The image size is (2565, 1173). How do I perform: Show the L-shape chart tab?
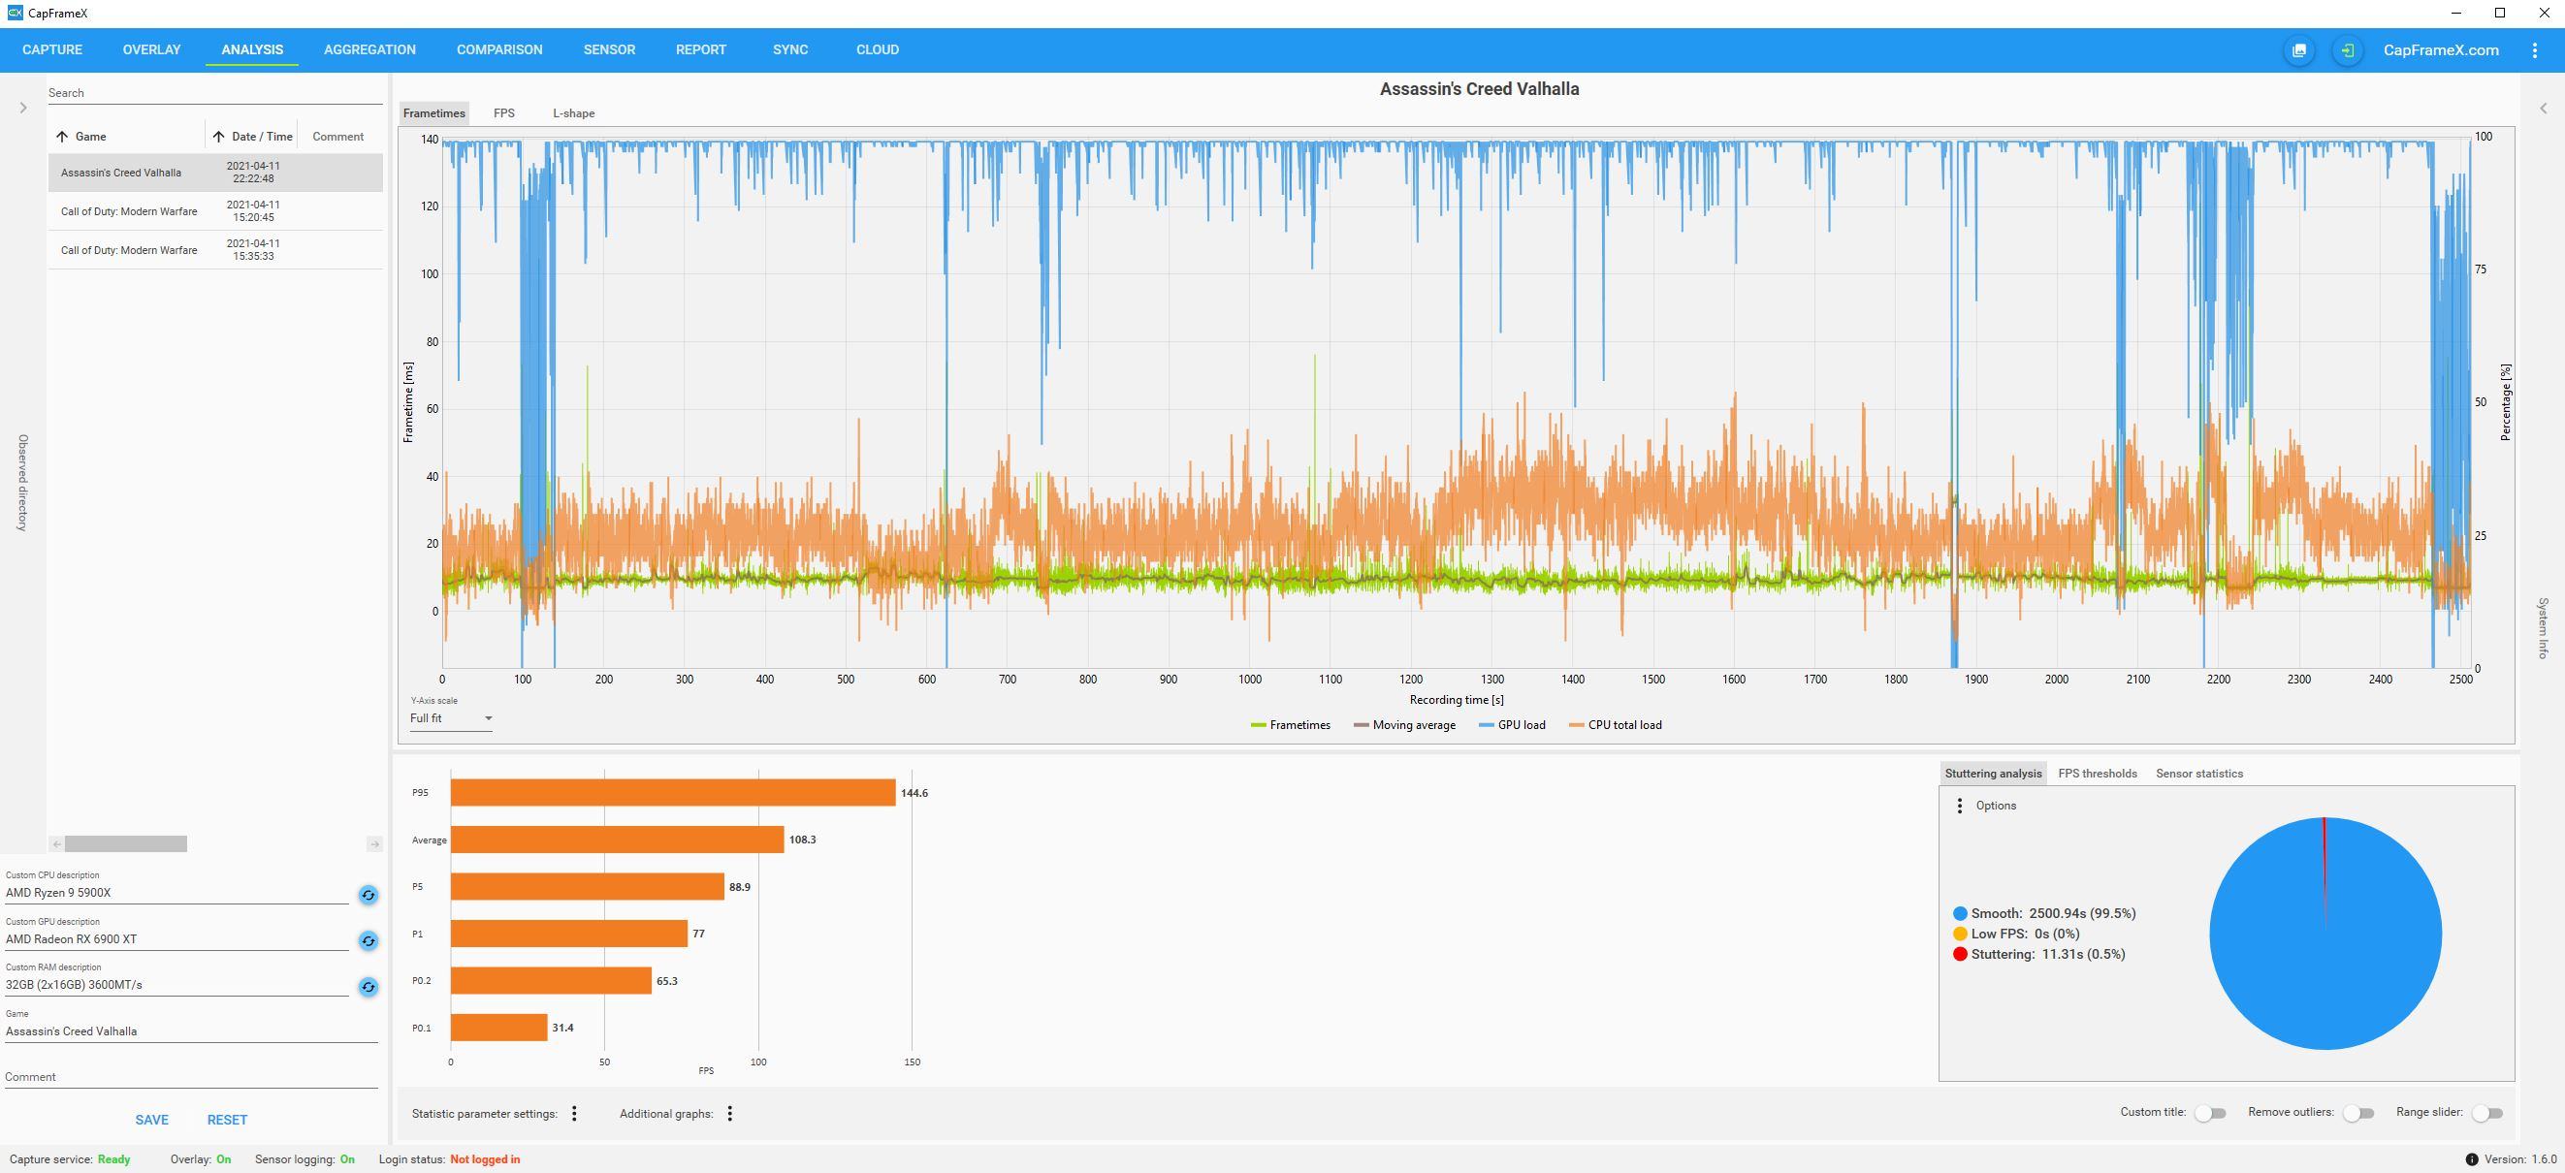point(573,113)
